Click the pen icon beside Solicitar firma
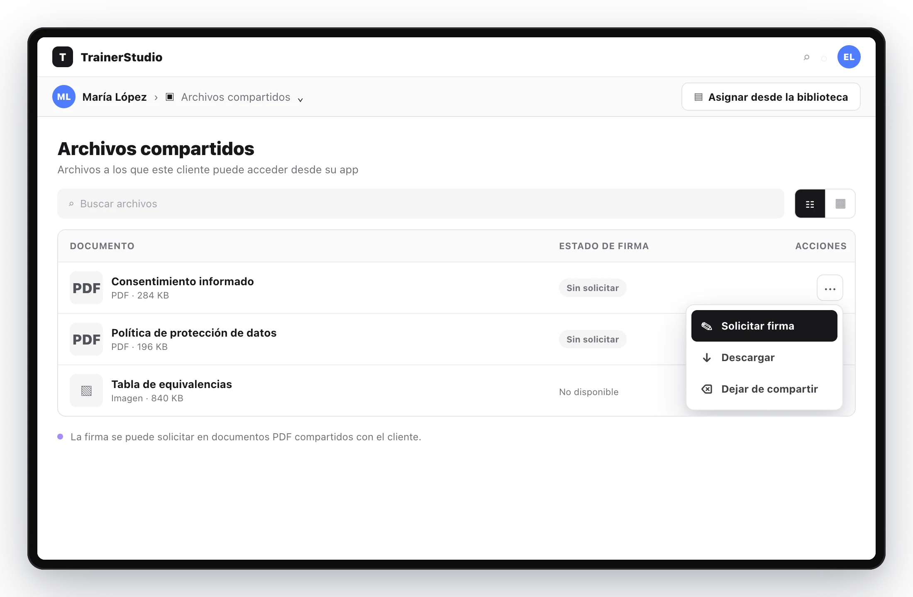This screenshot has height=597, width=913. (x=707, y=326)
